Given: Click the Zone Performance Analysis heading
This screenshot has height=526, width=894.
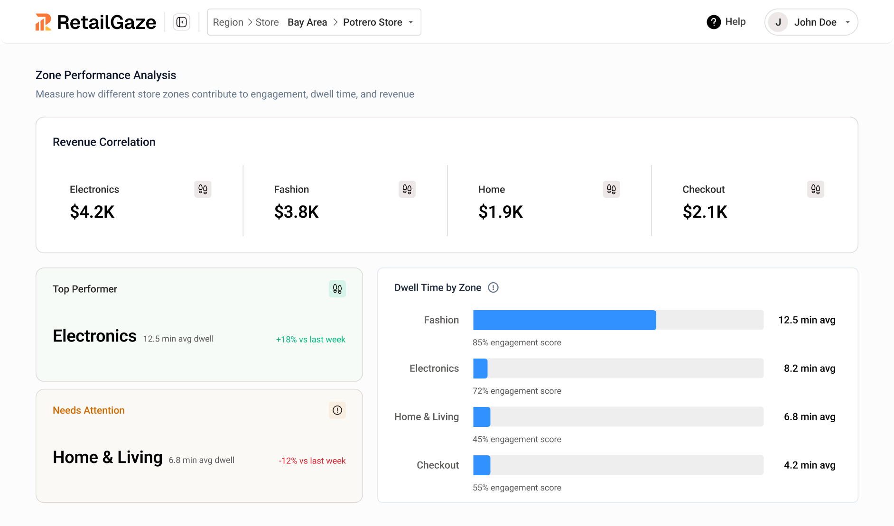Looking at the screenshot, I should point(106,75).
